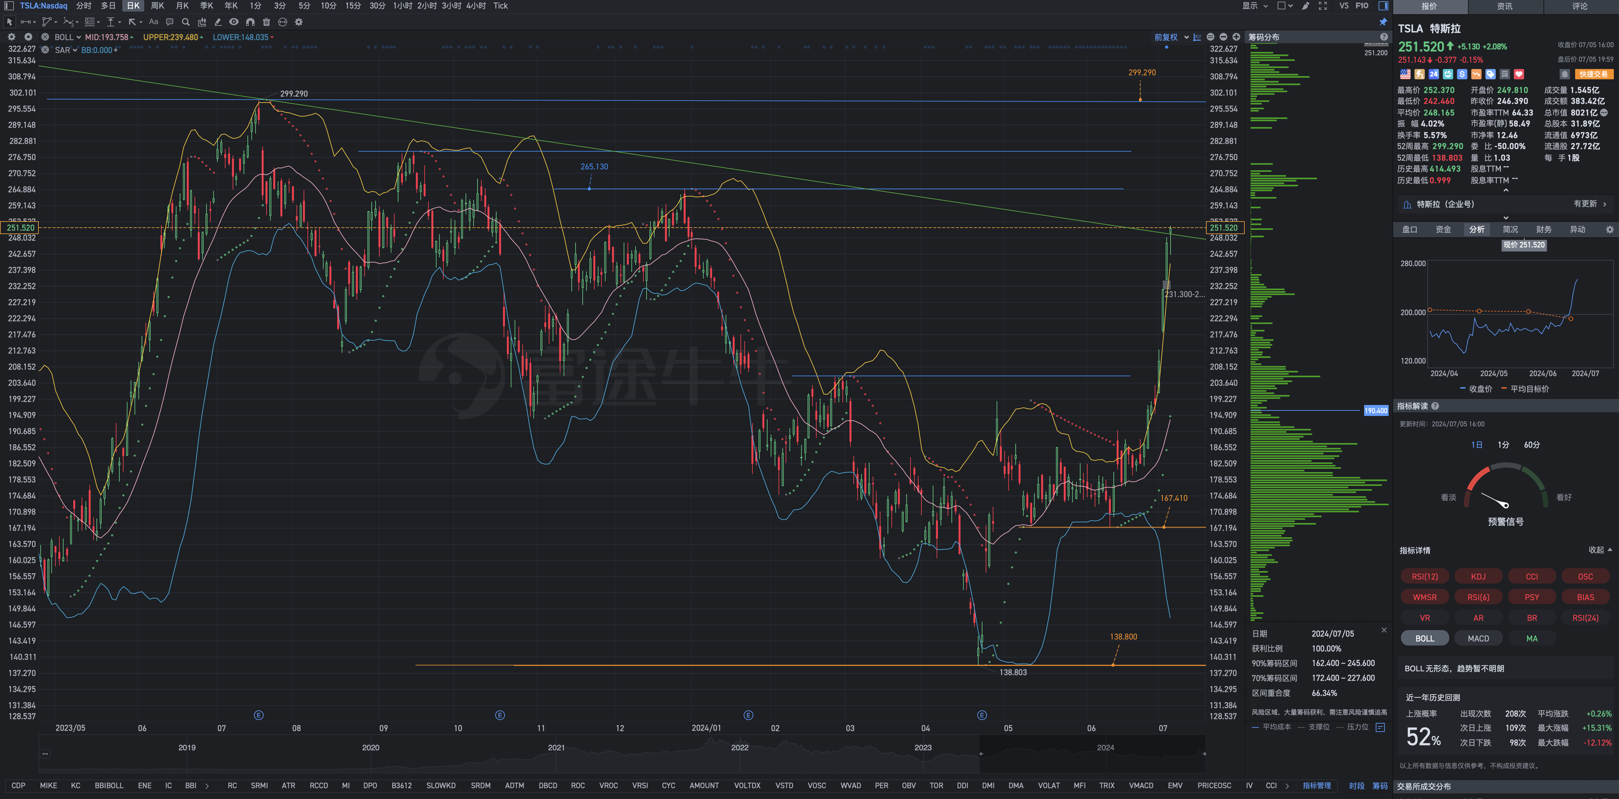The width and height of the screenshot is (1619, 799).
Task: Open the price range tool dropdown arrow
Action: click(x=119, y=22)
